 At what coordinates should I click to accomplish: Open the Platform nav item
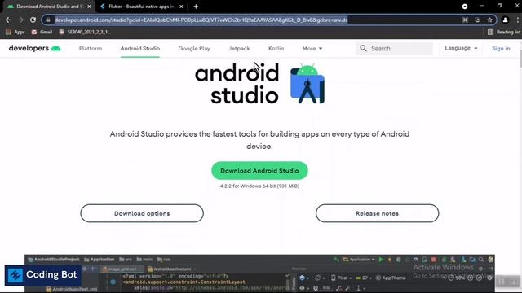click(91, 49)
